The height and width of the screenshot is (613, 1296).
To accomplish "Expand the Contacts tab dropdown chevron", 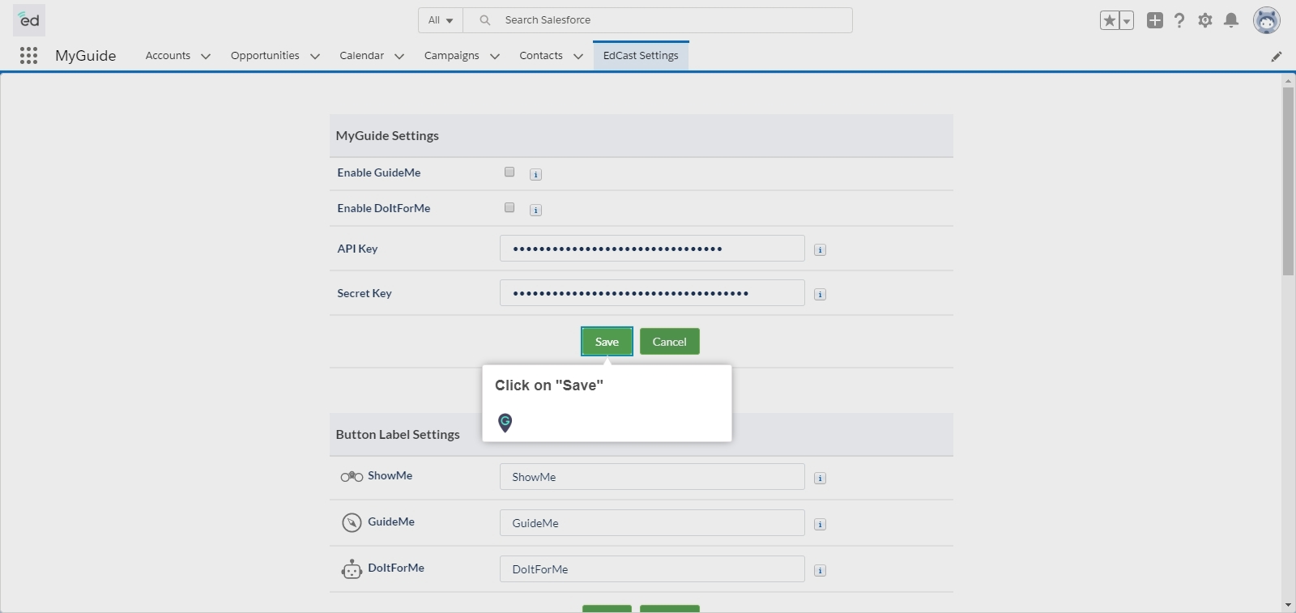I will (578, 56).
